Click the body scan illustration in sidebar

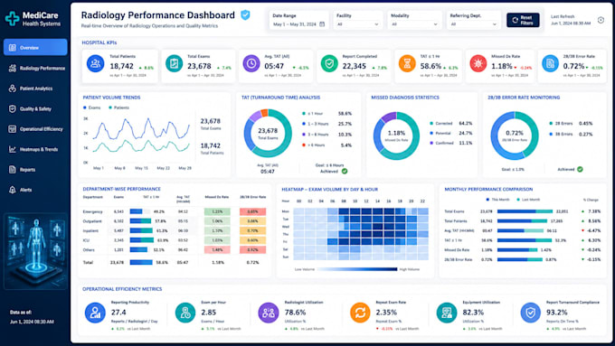pos(35,251)
